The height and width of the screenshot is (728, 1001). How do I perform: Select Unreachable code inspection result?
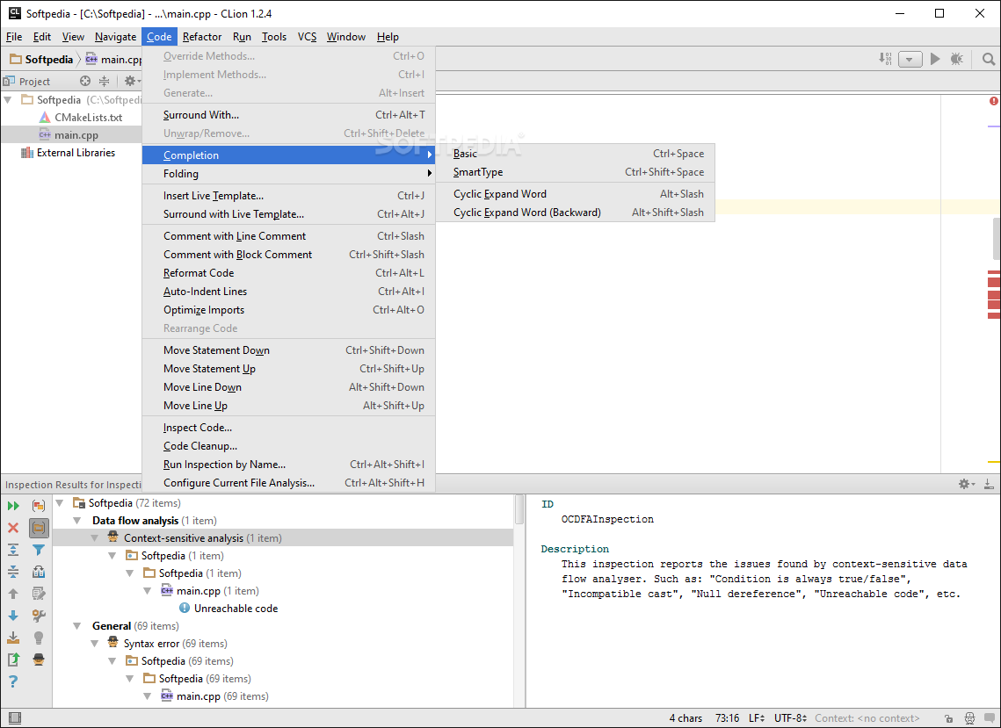point(236,609)
